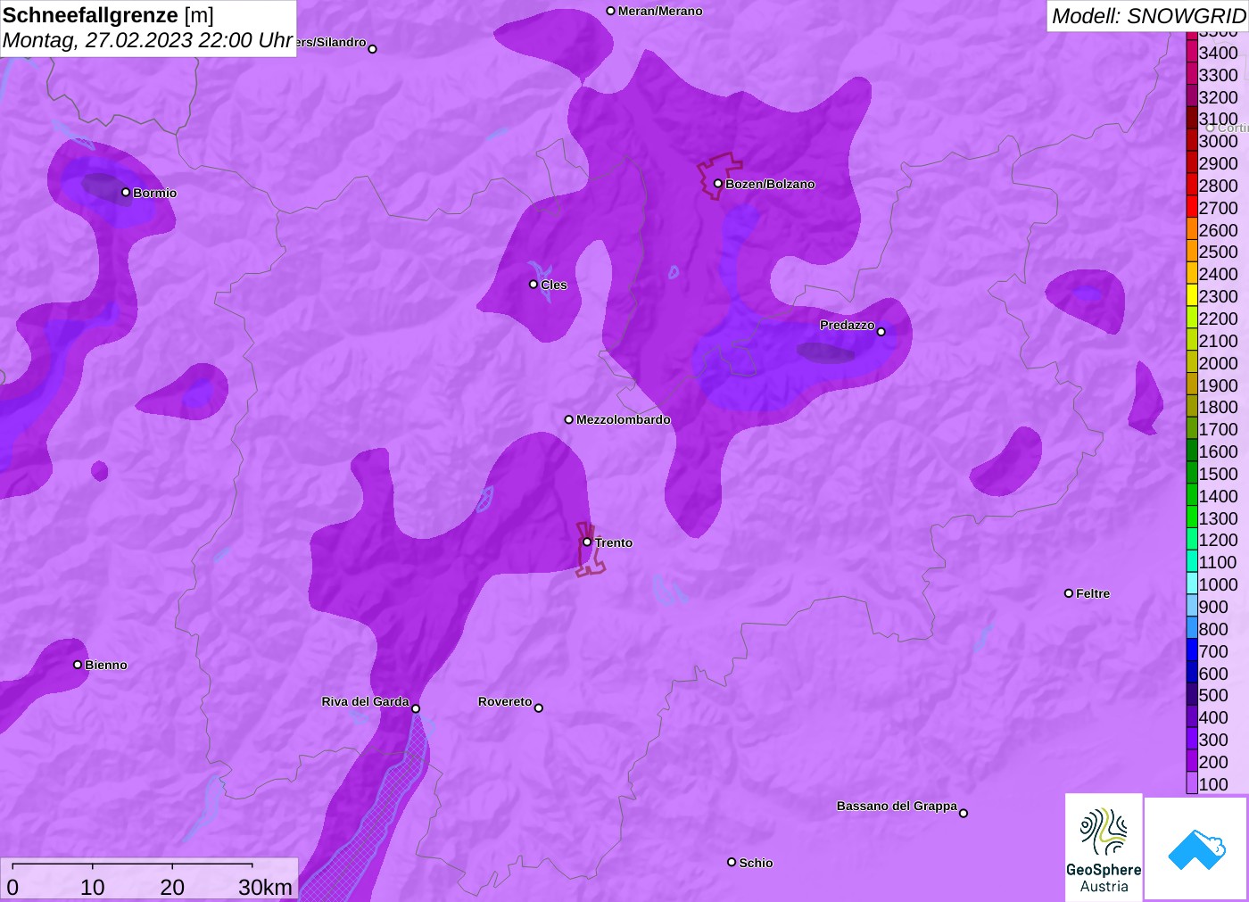Viewport: 1249px width, 902px height.
Task: Select the Cles location marker
Action: pos(534,284)
